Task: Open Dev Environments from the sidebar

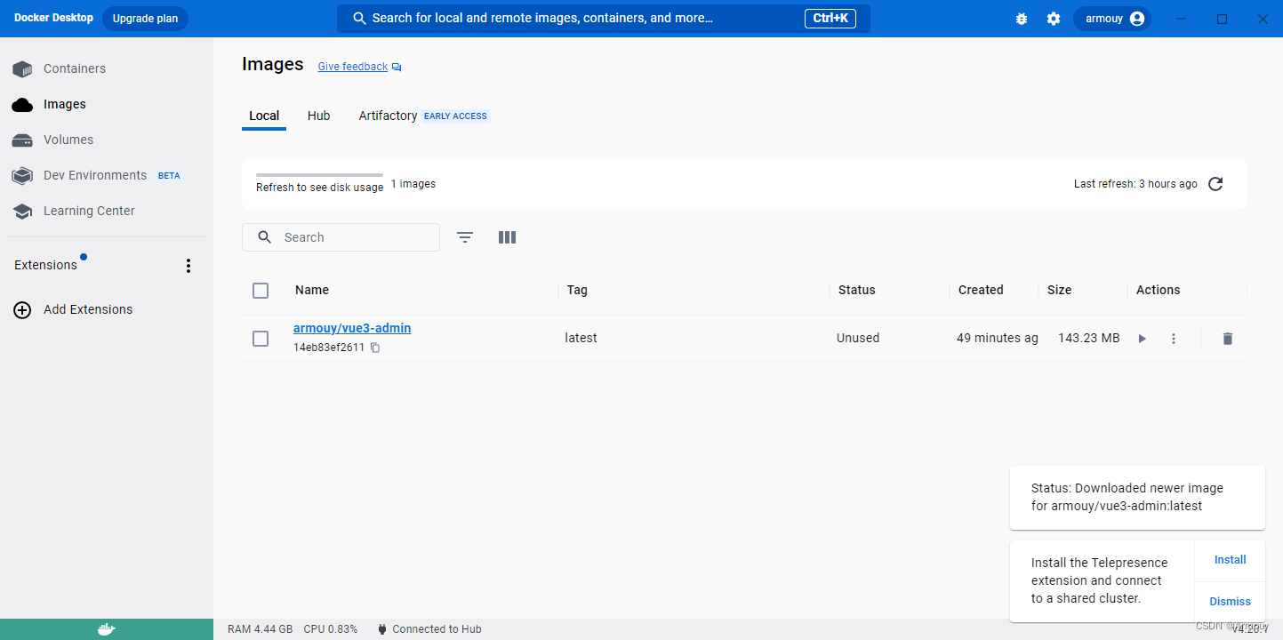Action: point(95,175)
